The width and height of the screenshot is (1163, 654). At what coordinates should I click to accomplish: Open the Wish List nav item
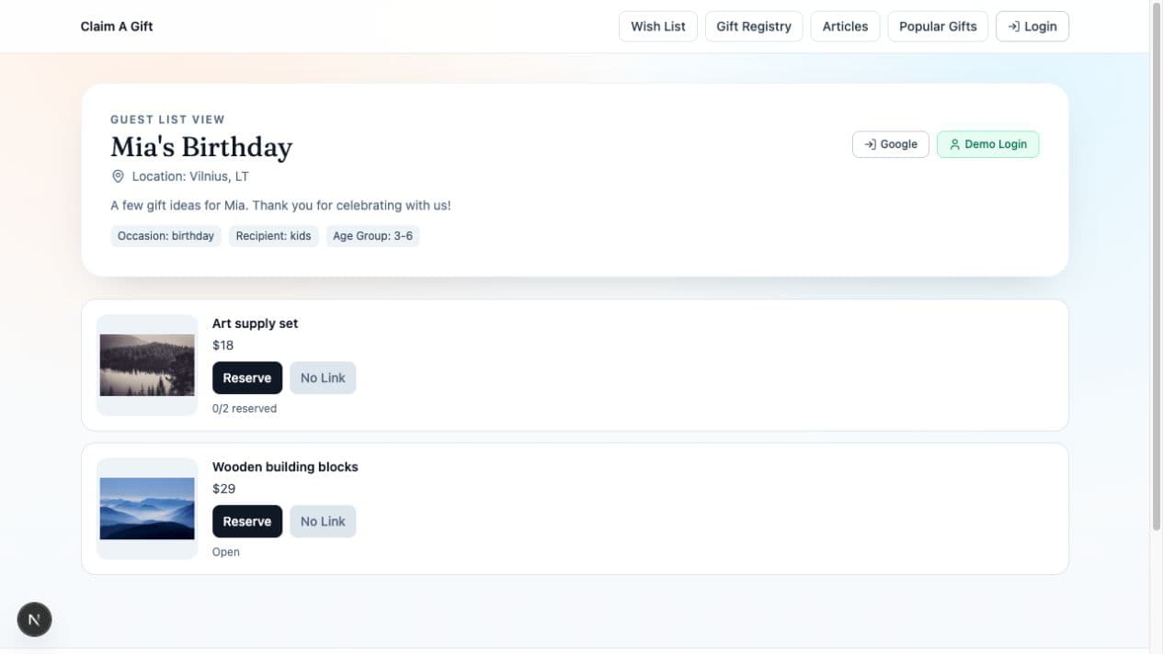[x=658, y=27]
